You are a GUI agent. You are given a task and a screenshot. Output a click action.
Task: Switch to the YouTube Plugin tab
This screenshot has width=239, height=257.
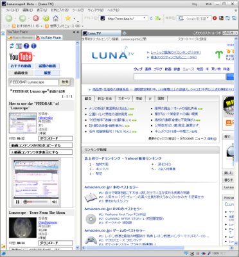tap(49, 37)
